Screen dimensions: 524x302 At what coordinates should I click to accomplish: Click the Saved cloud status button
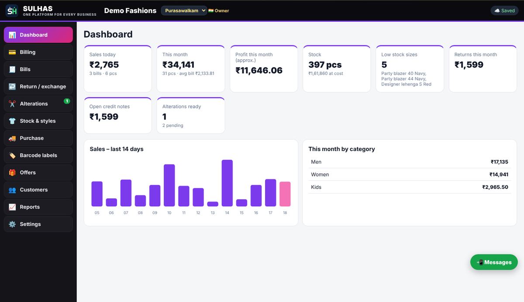tap(504, 10)
